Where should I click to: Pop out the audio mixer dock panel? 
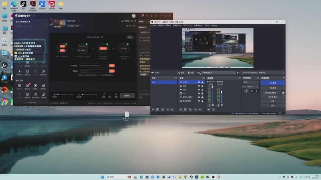point(240,78)
